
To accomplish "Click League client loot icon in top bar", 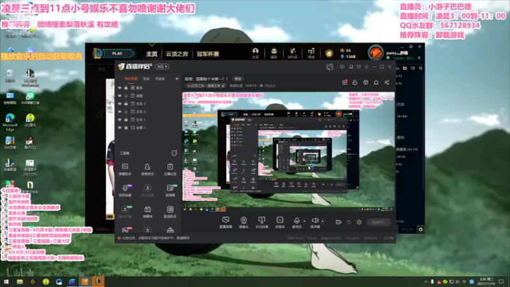I will (x=293, y=53).
